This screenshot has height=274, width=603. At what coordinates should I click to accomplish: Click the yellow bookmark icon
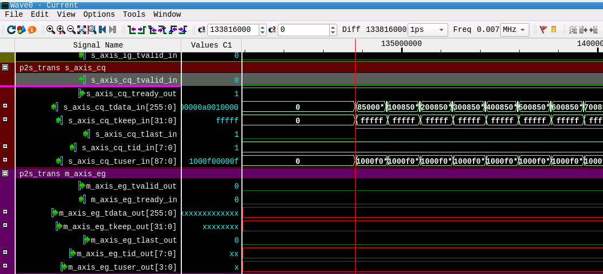coord(554,30)
